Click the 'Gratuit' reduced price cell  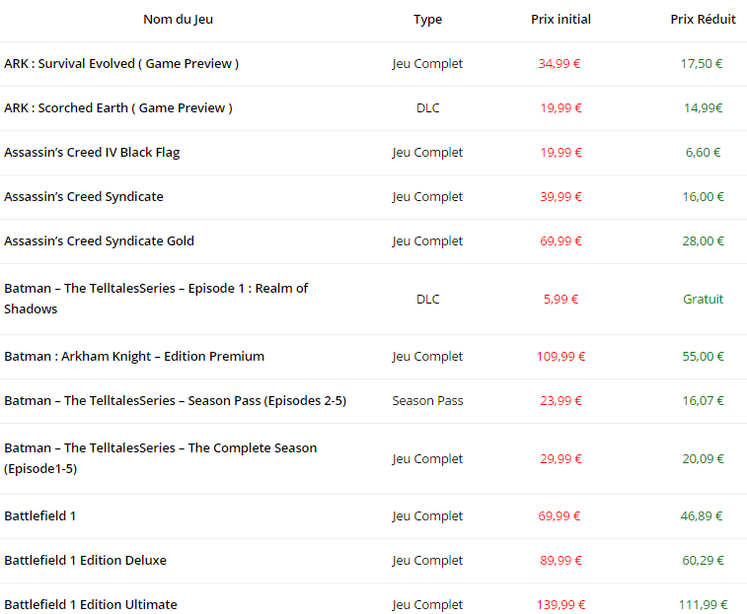pyautogui.click(x=703, y=300)
